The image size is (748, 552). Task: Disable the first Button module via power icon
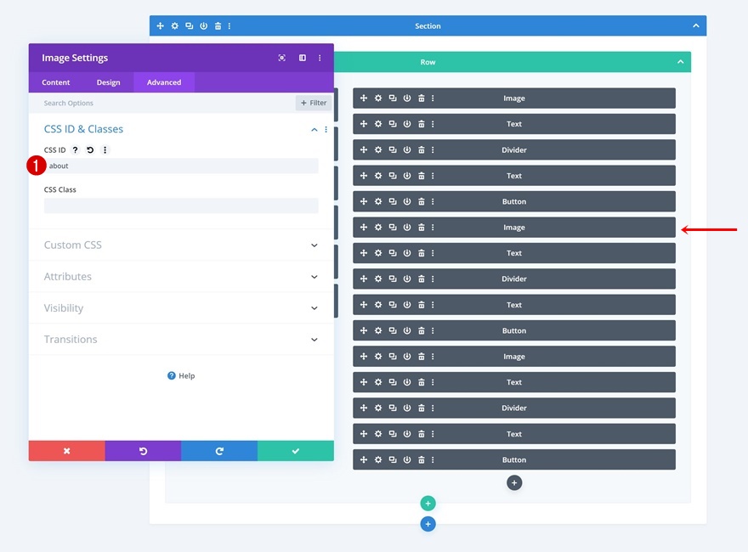(407, 201)
